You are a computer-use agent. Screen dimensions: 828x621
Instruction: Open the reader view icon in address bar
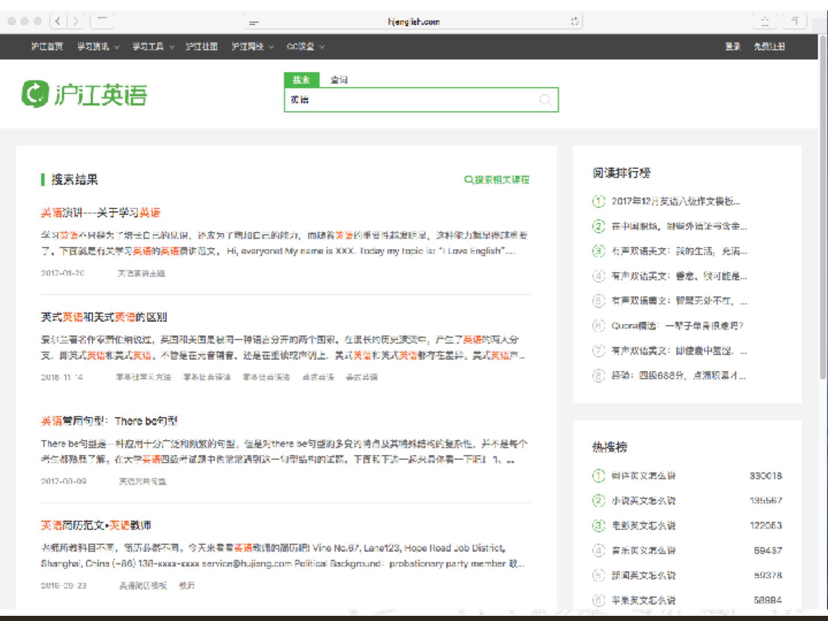click(x=254, y=22)
